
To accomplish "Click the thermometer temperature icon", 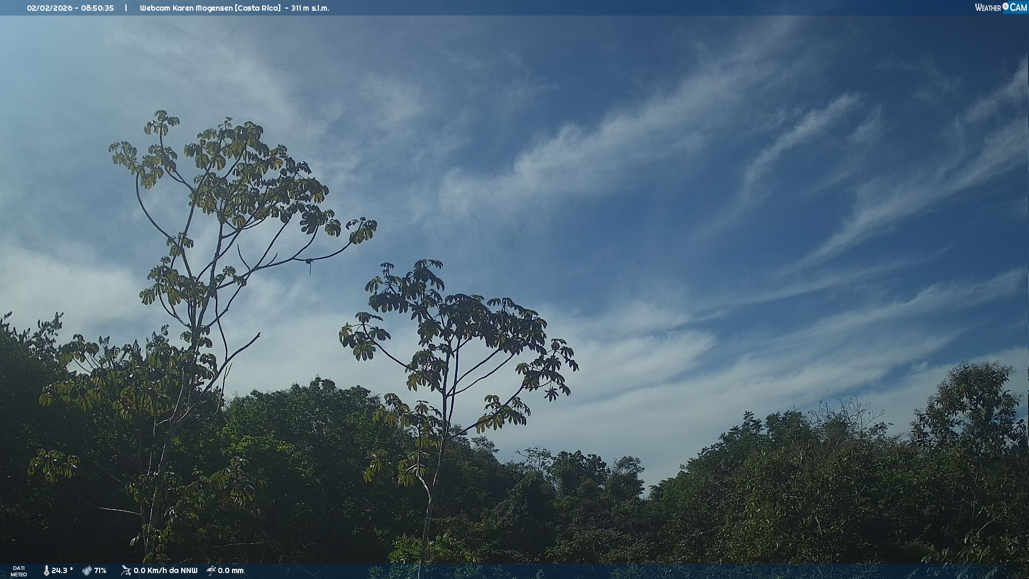I will tap(47, 570).
